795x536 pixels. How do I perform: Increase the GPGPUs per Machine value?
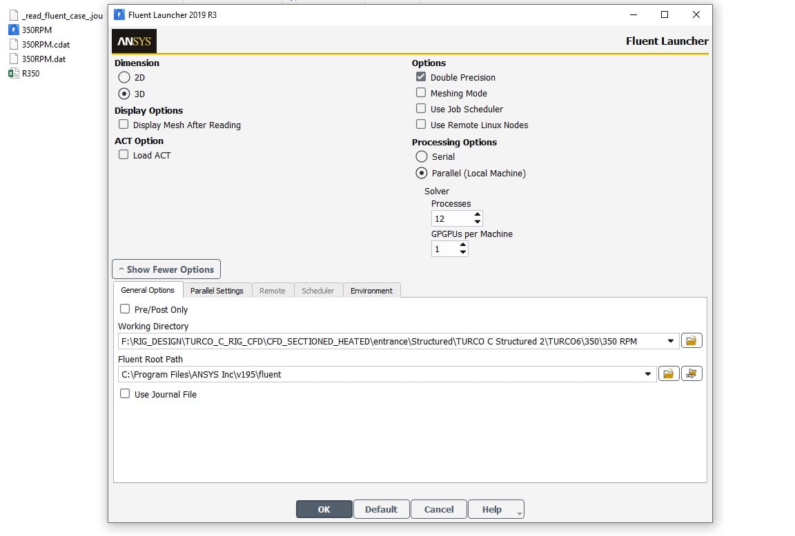tap(462, 245)
